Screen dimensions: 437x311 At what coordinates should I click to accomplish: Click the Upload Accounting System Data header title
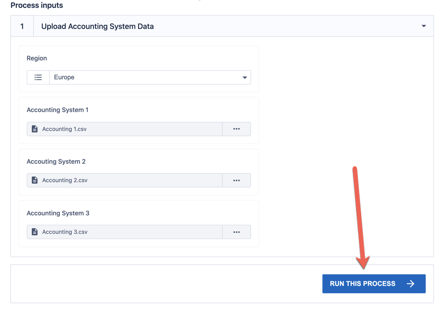tap(97, 26)
